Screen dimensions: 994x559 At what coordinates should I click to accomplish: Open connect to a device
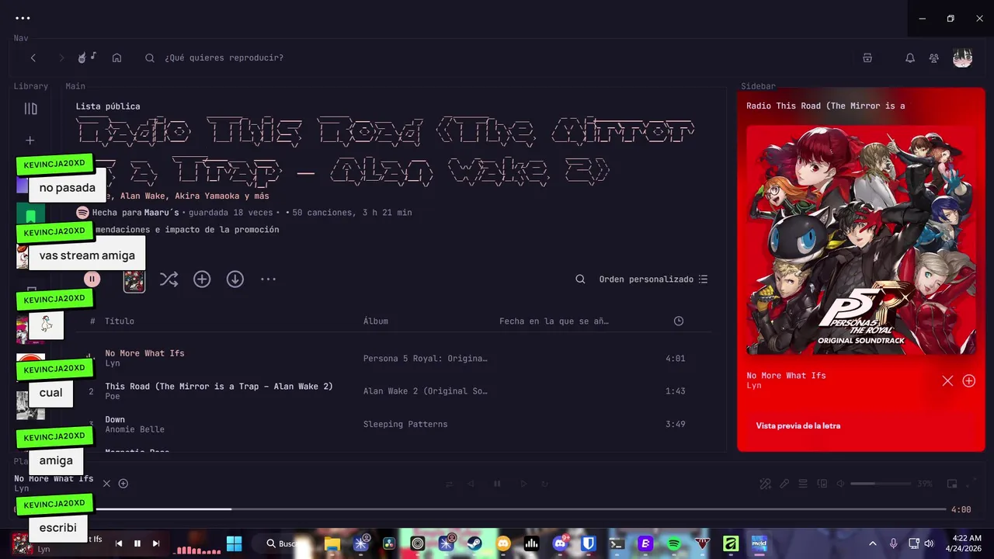pyautogui.click(x=822, y=484)
